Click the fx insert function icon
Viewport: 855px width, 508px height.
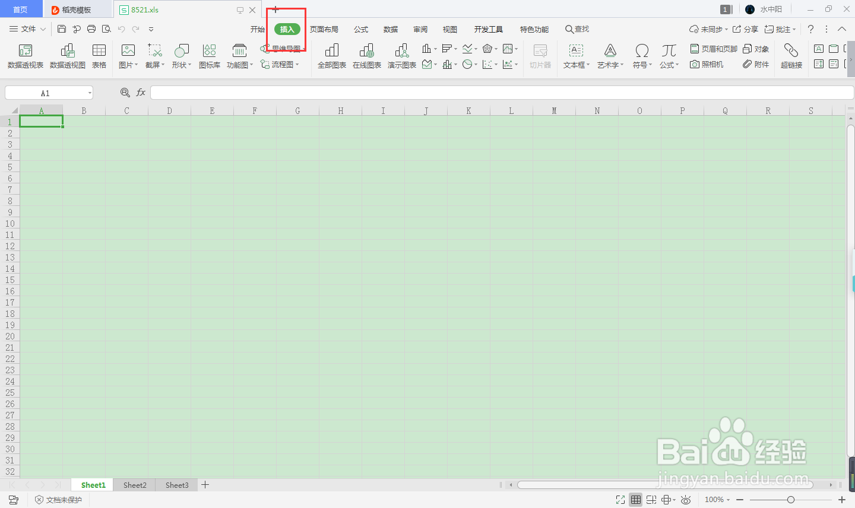141,93
